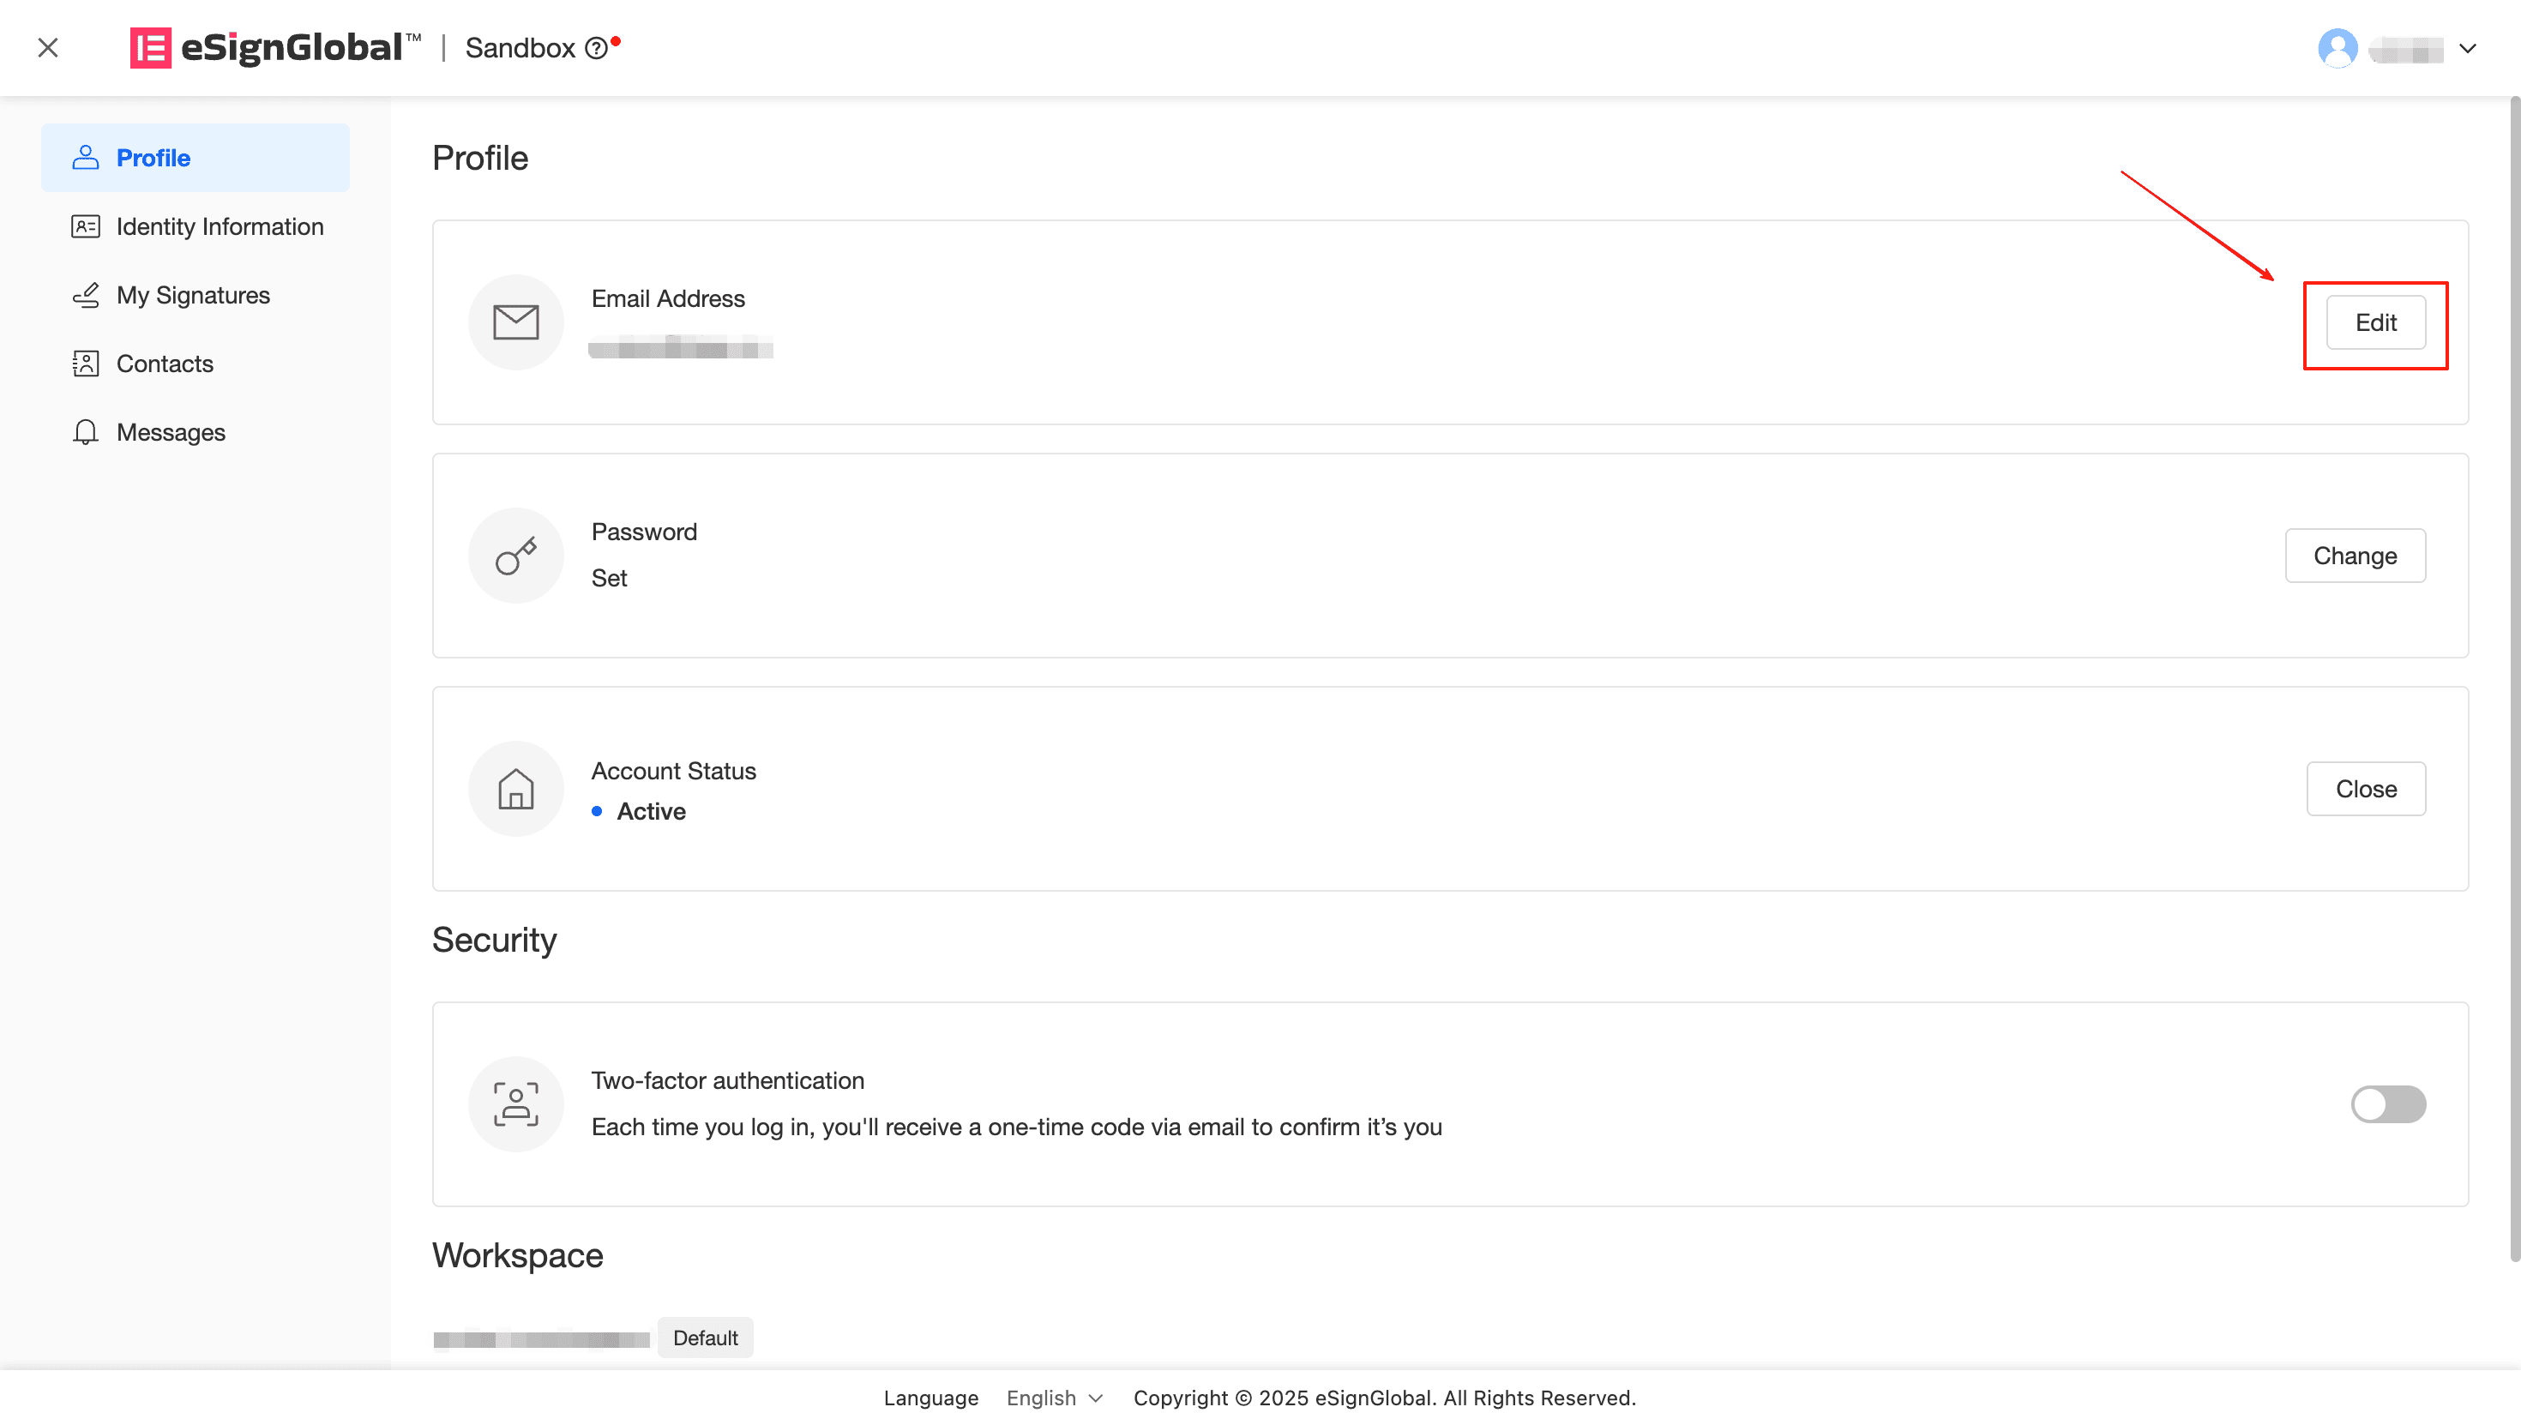The height and width of the screenshot is (1425, 2521).
Task: Enable the Two-factor authentication switch
Action: tap(2388, 1104)
